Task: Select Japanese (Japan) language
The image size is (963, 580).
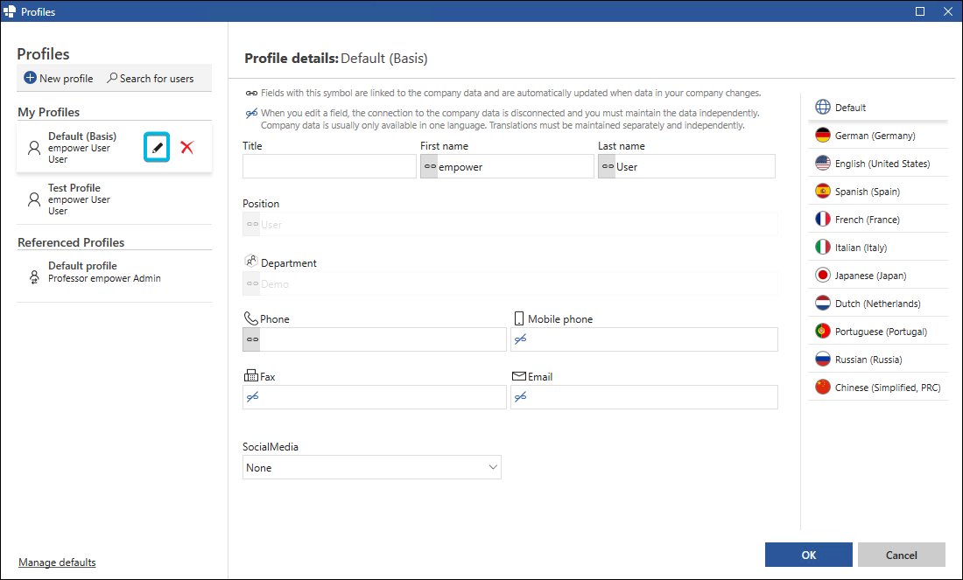Action: click(878, 275)
